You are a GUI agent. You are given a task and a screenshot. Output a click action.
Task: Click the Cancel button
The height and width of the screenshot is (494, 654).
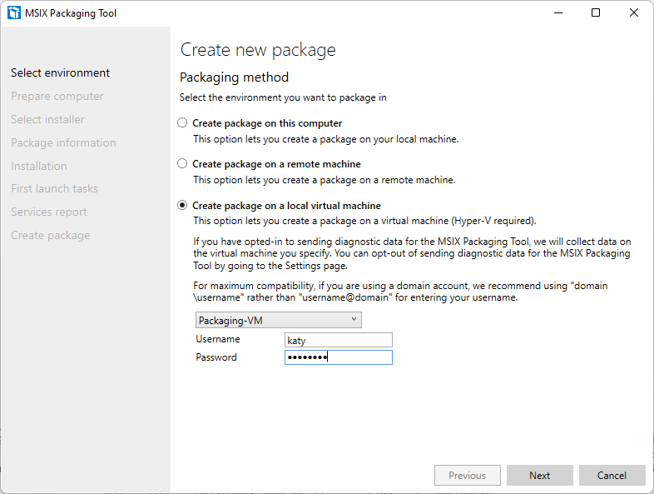click(612, 475)
